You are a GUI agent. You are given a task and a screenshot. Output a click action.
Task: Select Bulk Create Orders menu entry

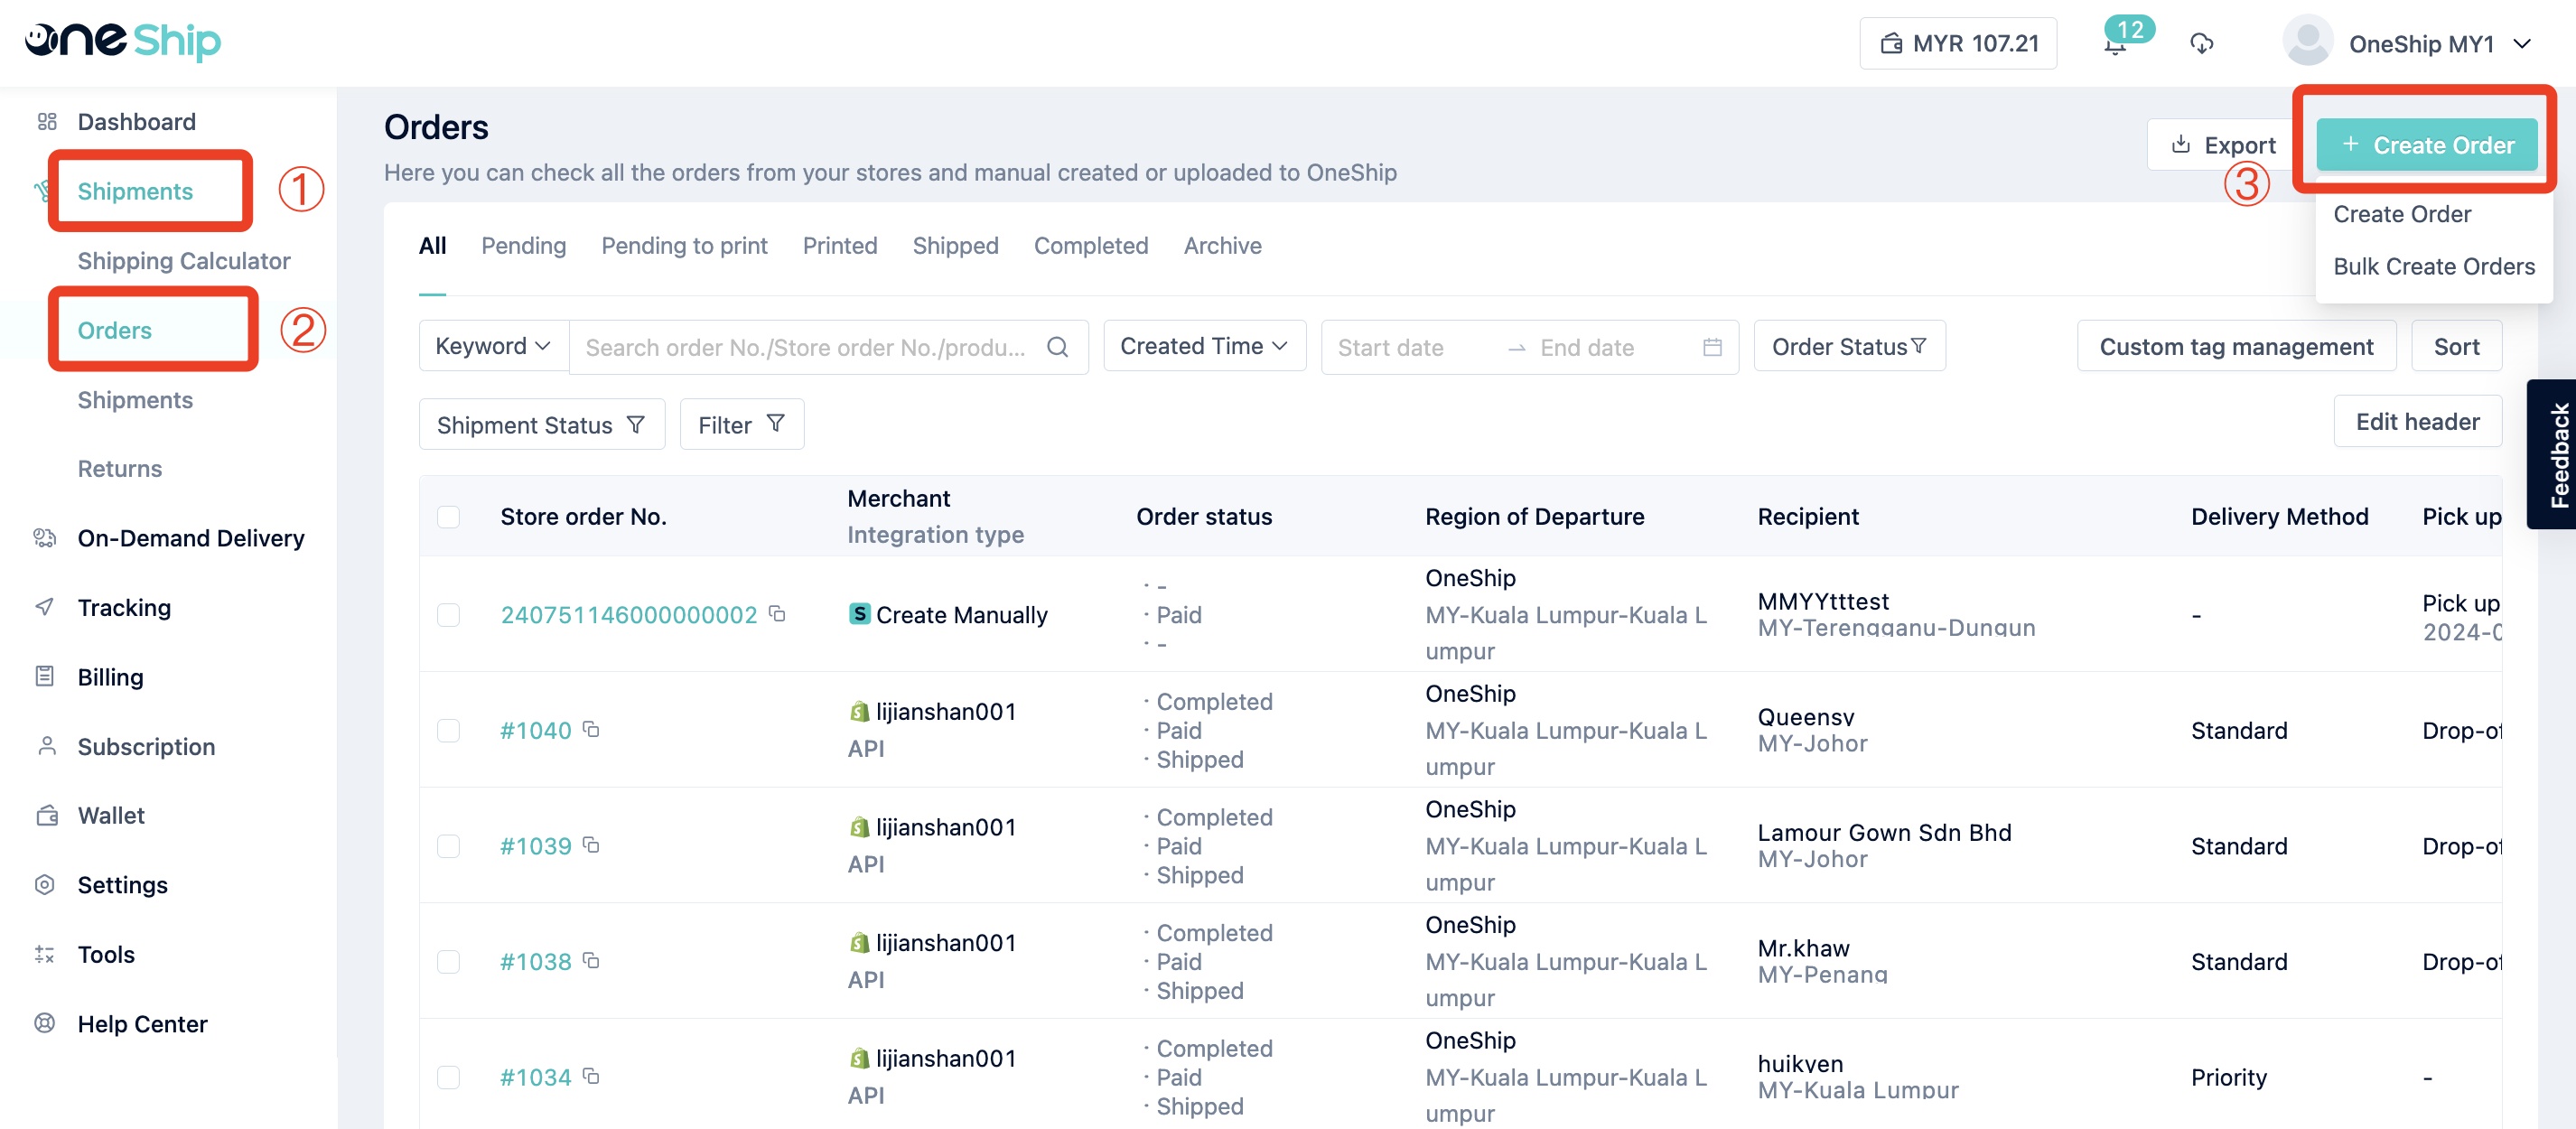coord(2434,266)
